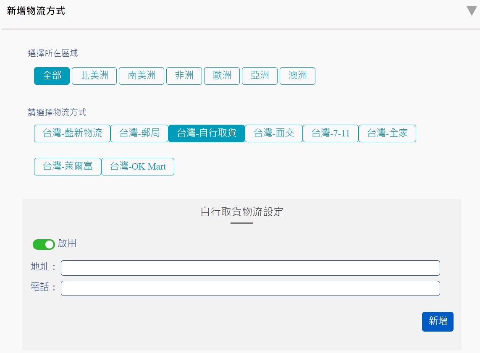The image size is (480, 353).
Task: Select the 台灣-自行取貨 shipping option
Action: [207, 133]
